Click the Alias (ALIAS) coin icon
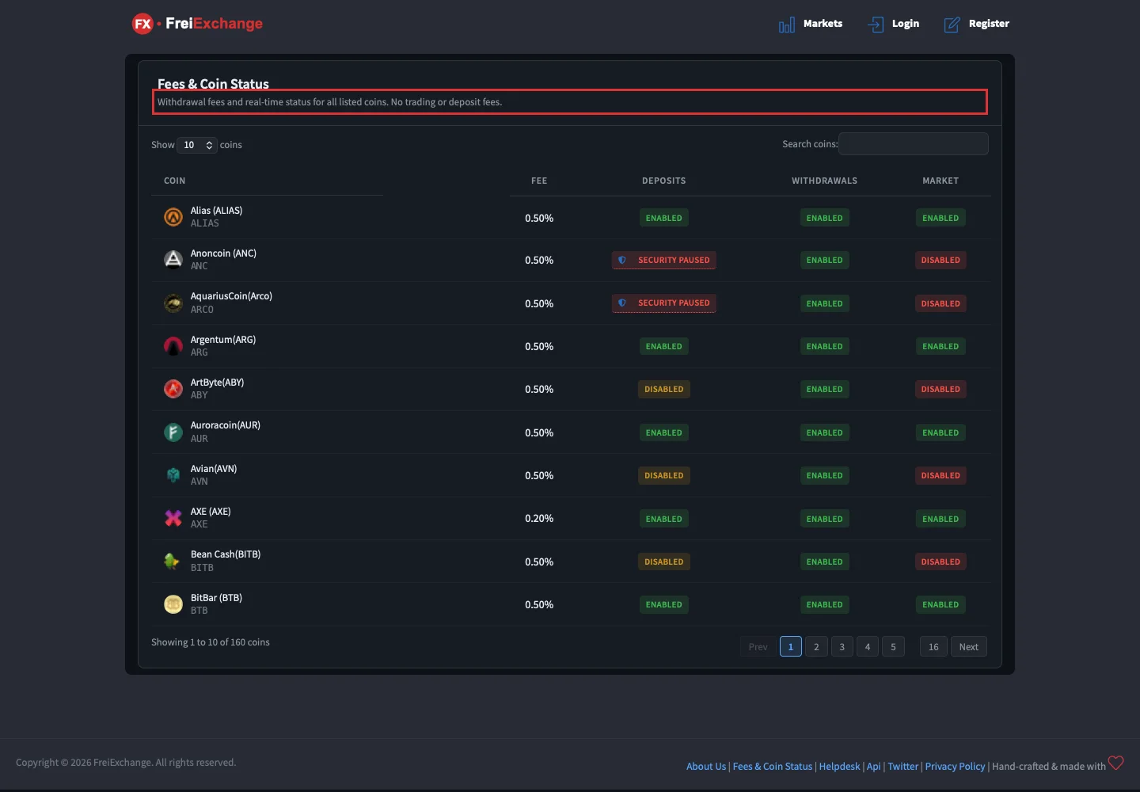 173,217
